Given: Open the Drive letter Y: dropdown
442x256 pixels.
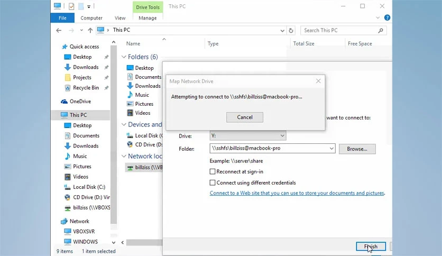Looking at the screenshot, I should [x=248, y=136].
